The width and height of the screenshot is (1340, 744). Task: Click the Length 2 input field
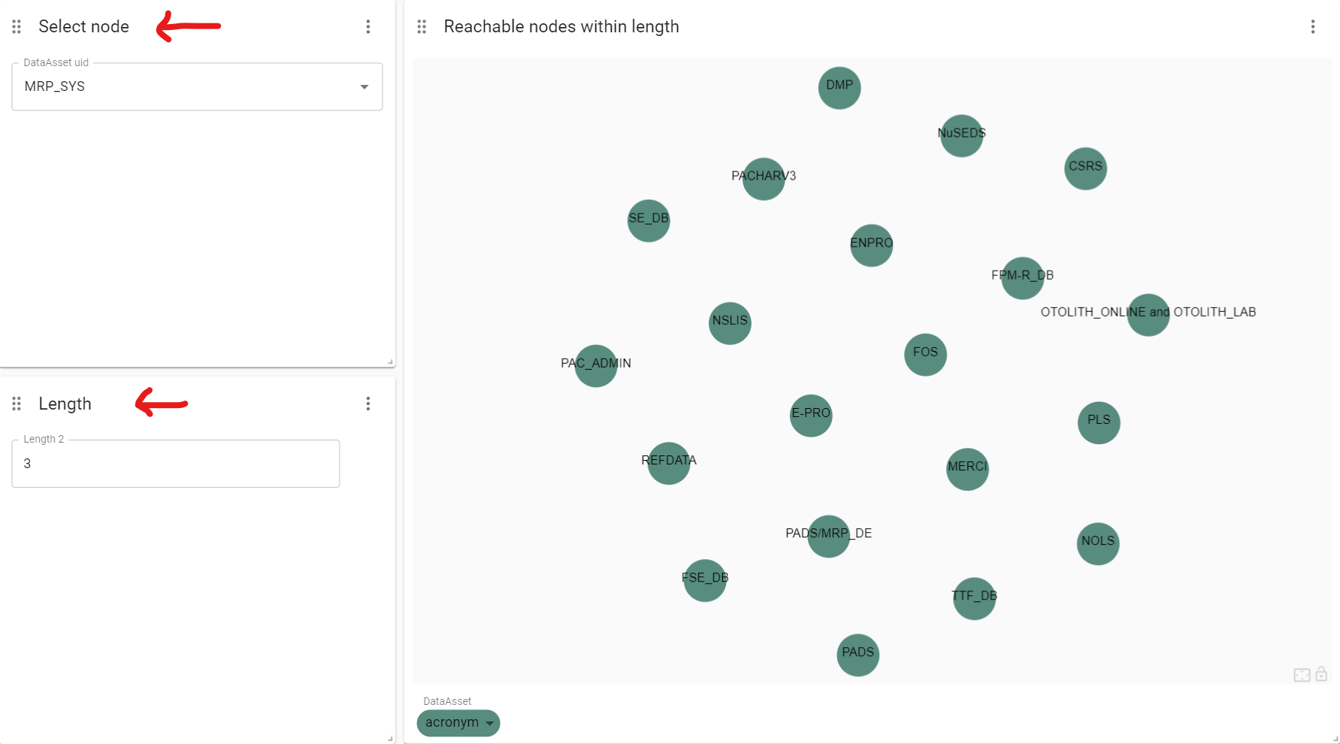175,464
